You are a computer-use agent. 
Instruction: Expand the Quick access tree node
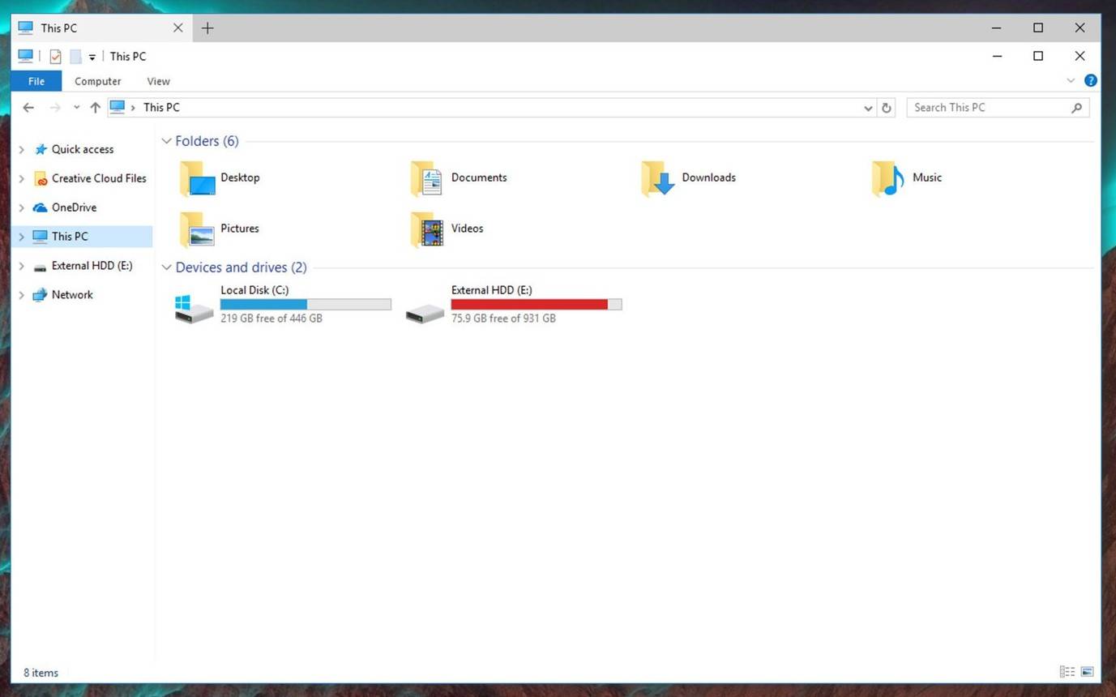point(22,150)
